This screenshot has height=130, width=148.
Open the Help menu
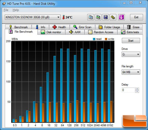pyautogui.click(x=16, y=10)
